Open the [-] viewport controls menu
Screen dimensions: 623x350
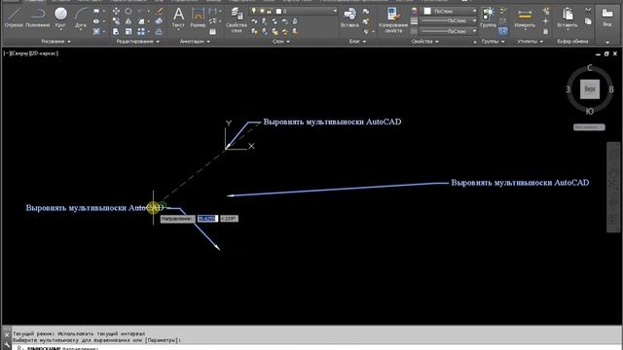click(x=7, y=53)
